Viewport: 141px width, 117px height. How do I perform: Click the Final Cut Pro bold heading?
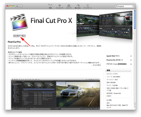(x=14, y=42)
